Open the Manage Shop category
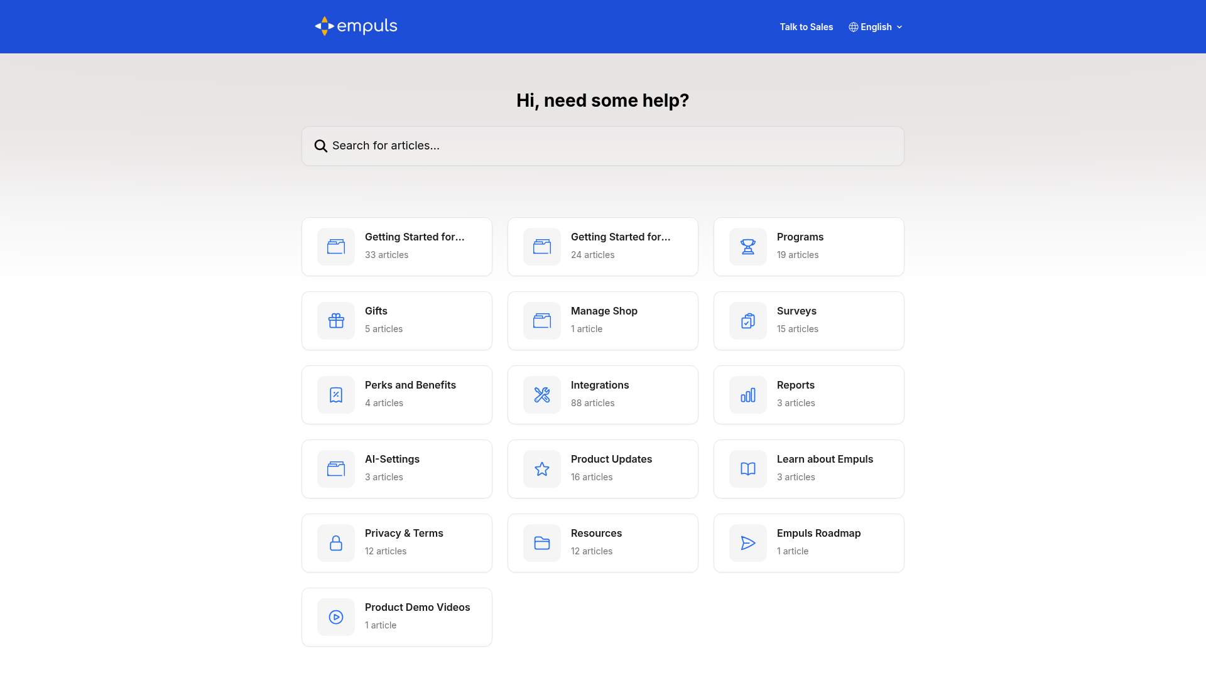 (602, 320)
